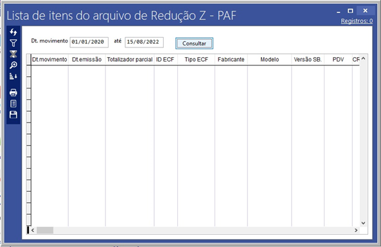Clear filters with crossed funnel icon
This screenshot has height=247, width=381.
pyautogui.click(x=13, y=54)
